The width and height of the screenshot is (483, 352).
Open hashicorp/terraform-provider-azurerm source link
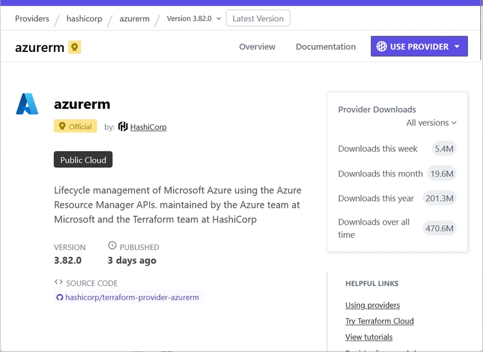(132, 298)
